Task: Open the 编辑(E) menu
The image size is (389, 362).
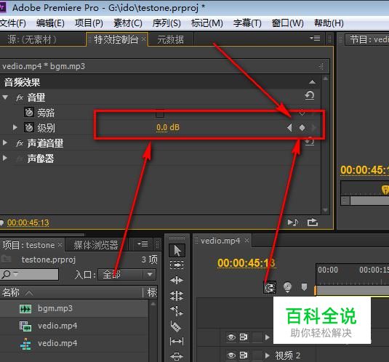Action: point(50,23)
